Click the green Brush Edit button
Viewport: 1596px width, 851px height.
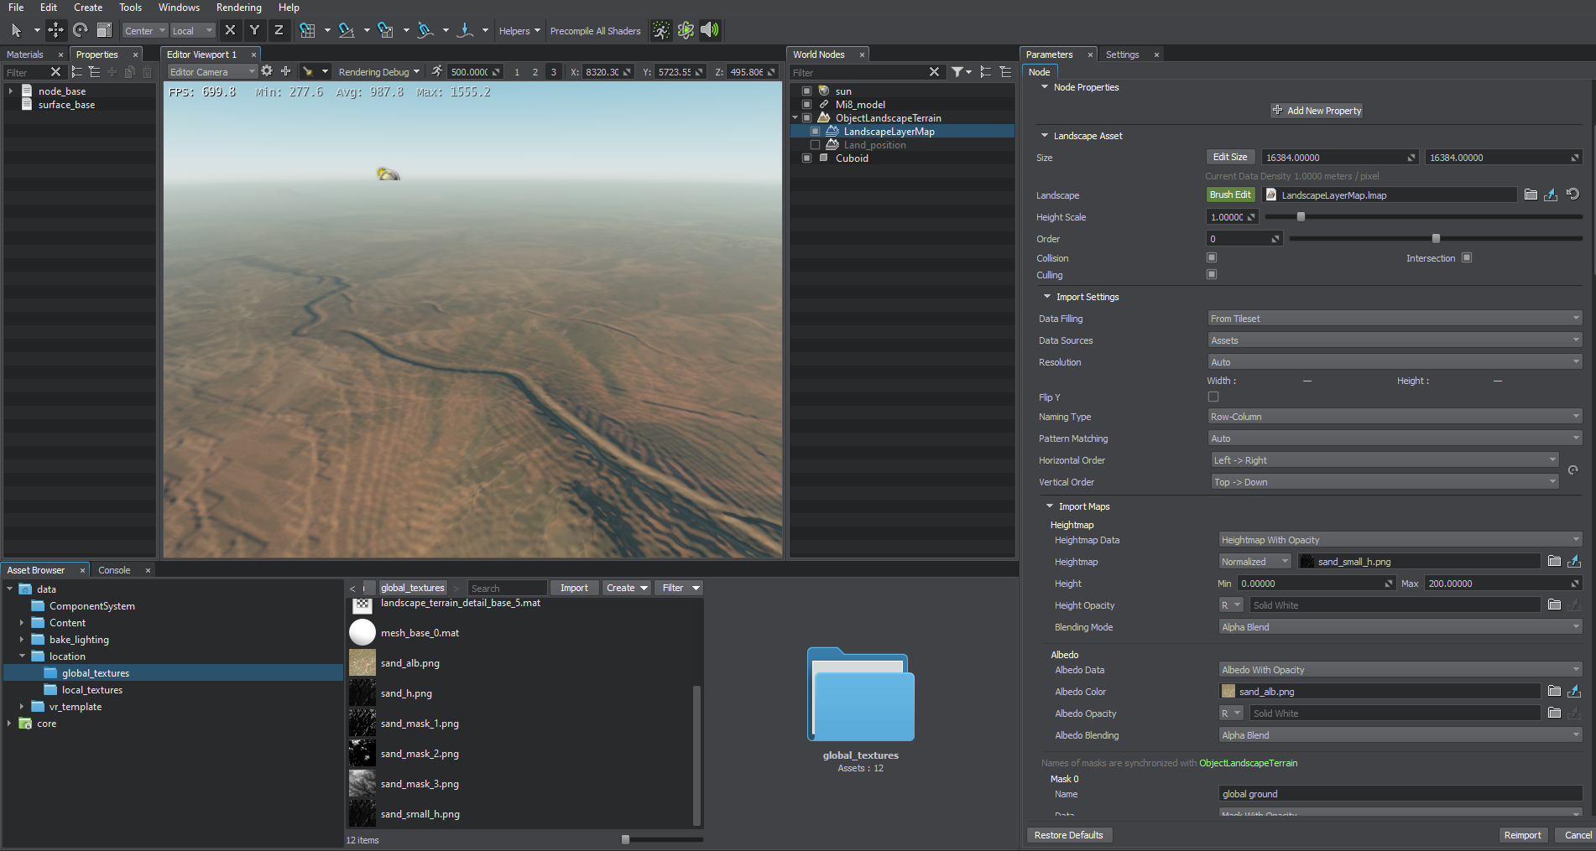[x=1230, y=195]
